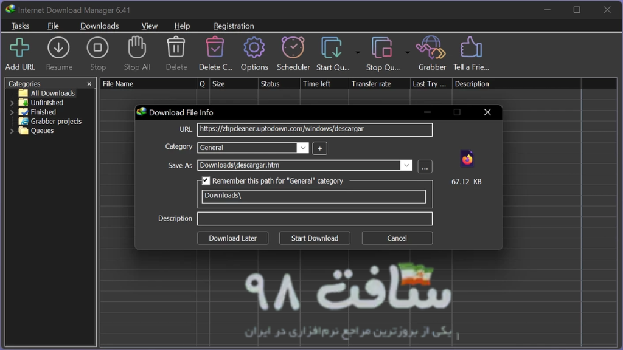Screen dimensions: 623x350
Task: Open the Tasks menu
Action: 20,26
